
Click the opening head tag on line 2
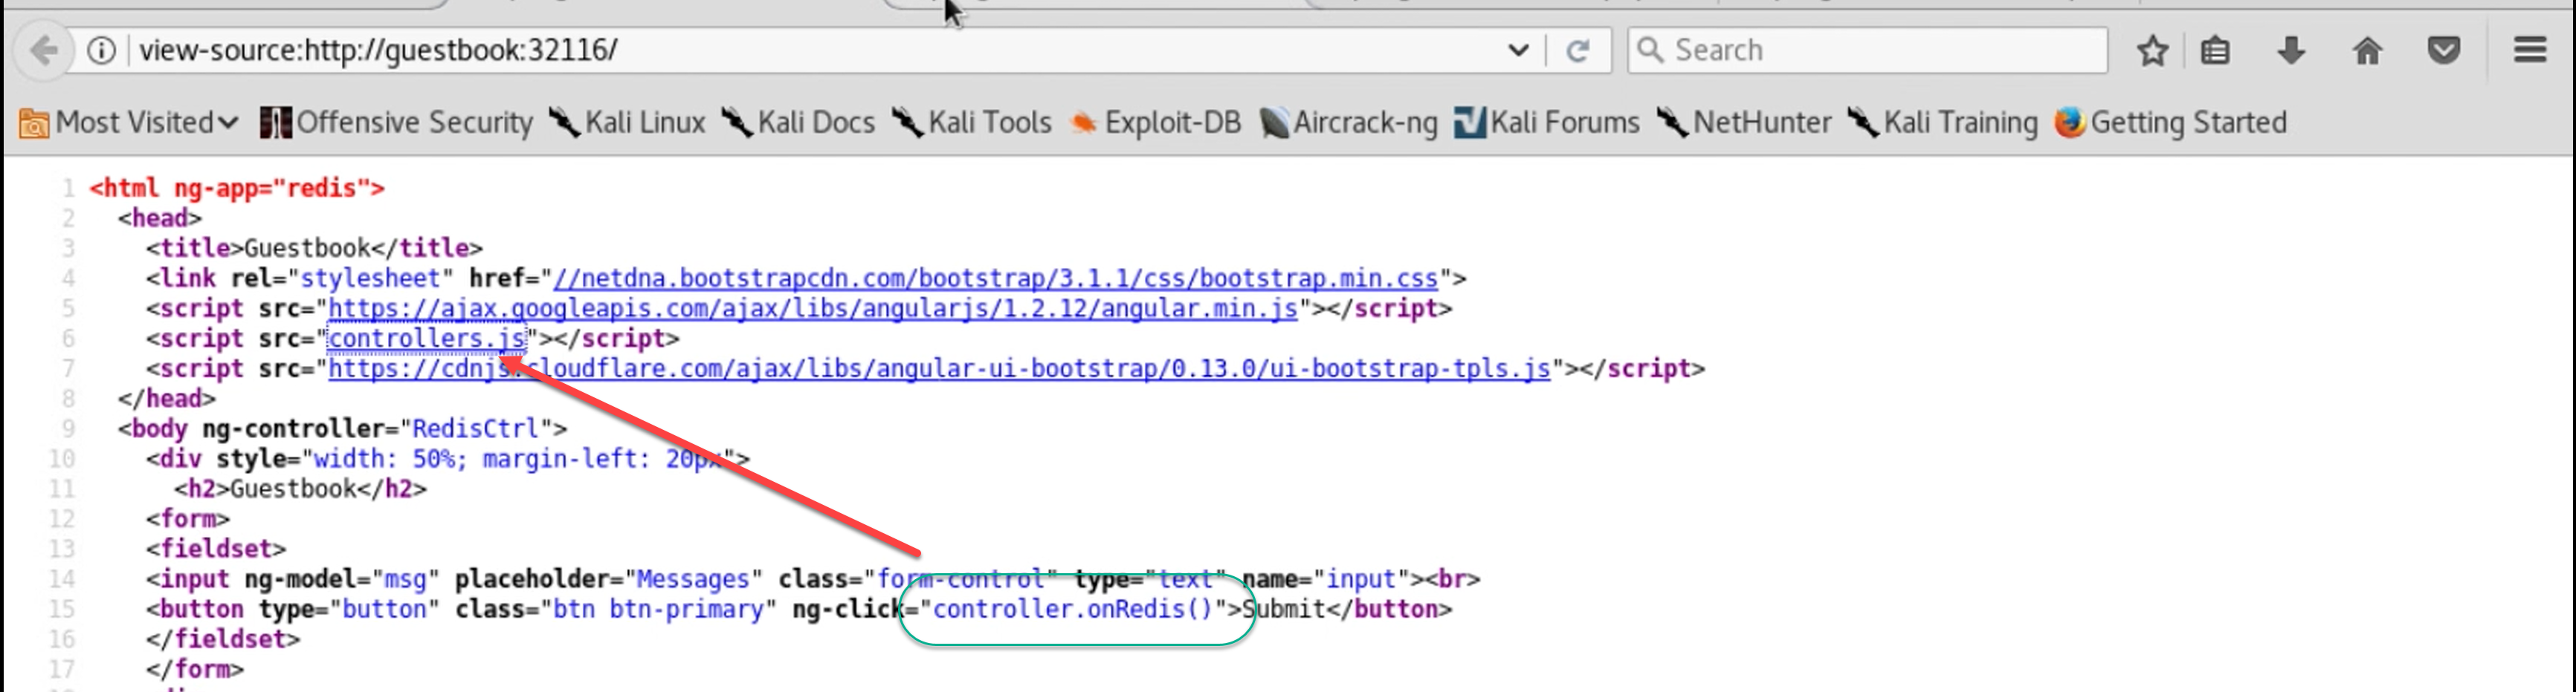pos(159,218)
